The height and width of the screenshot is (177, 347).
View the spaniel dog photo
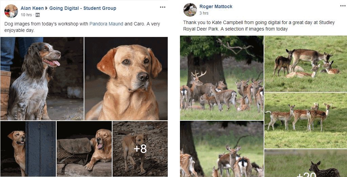pyautogui.click(x=42, y=78)
